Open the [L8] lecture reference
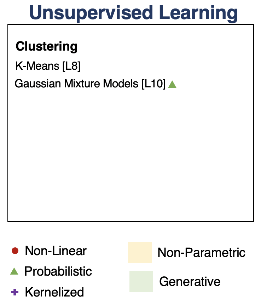This screenshot has width=261, height=305. pyautogui.click(x=71, y=65)
